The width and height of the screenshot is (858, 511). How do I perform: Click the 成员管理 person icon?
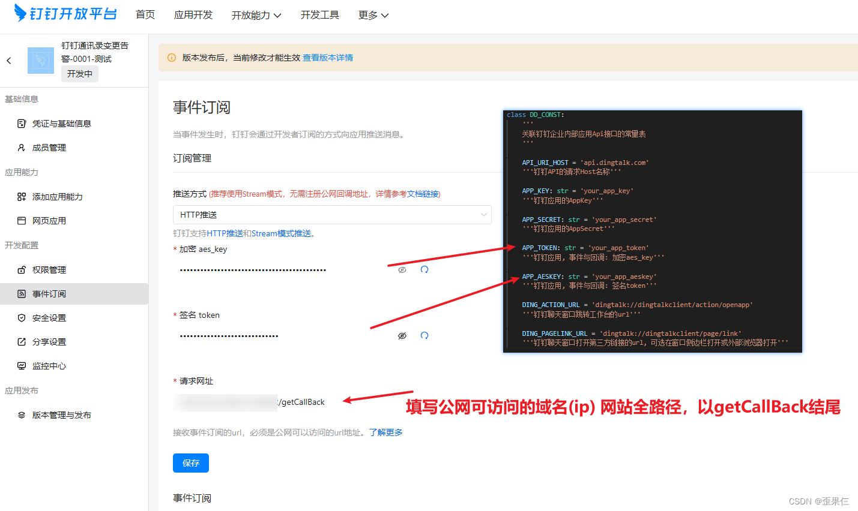pyautogui.click(x=22, y=148)
